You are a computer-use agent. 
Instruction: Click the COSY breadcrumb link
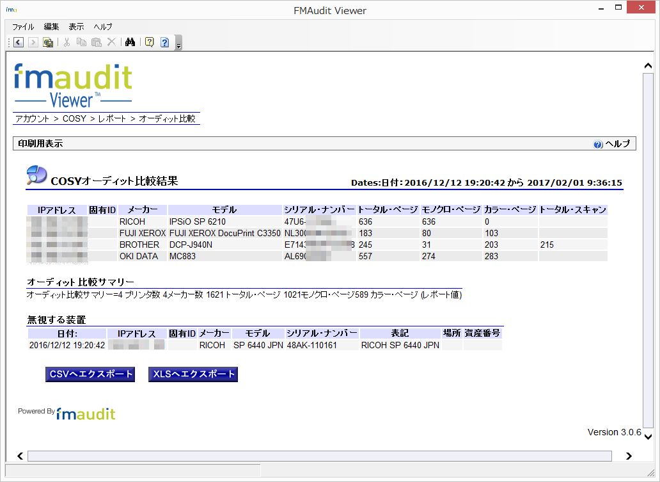[74, 119]
